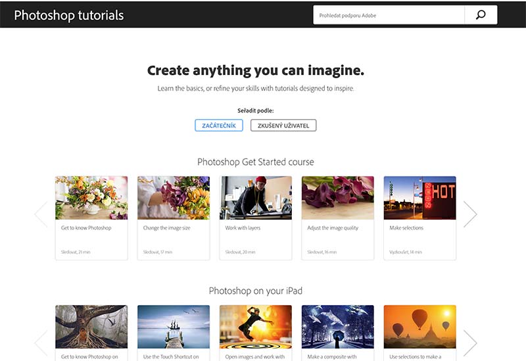Click Learn the basics subtitle text
The height and width of the screenshot is (361, 526).
(256, 88)
